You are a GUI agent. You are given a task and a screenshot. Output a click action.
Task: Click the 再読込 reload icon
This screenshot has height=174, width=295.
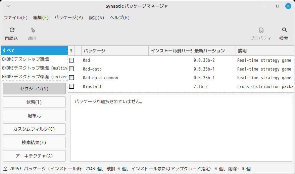click(12, 30)
